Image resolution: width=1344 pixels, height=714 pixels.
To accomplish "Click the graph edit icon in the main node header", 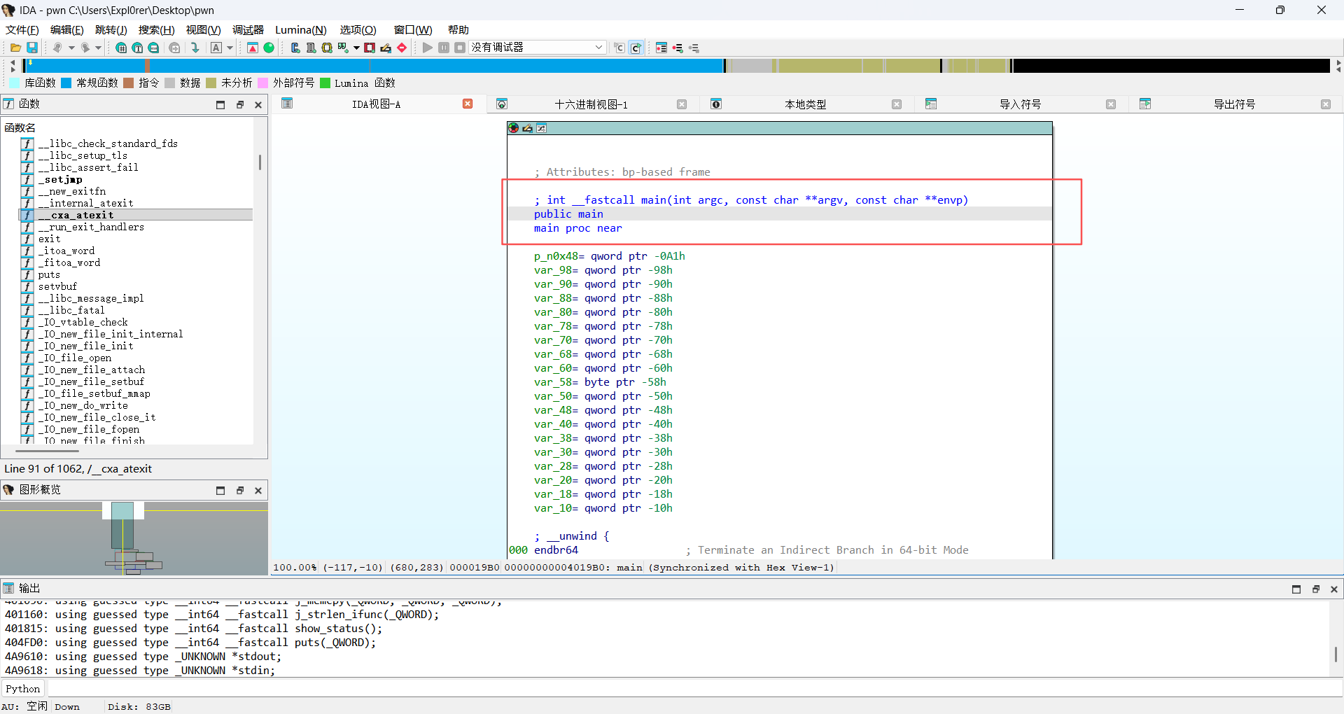I will 528,128.
